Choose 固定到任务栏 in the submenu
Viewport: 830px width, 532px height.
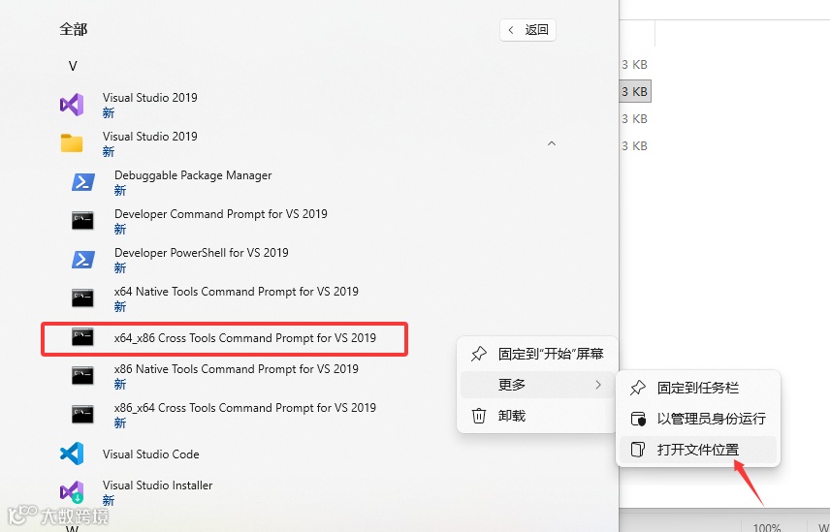click(x=698, y=388)
